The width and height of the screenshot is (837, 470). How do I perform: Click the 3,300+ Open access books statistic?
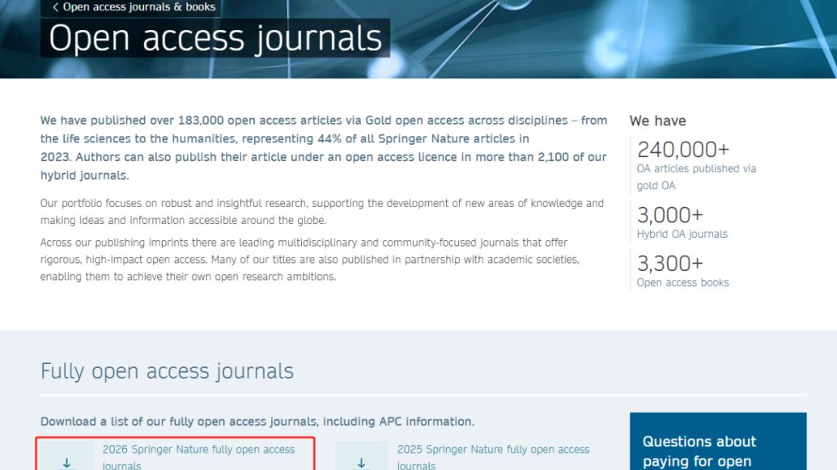coord(669,264)
